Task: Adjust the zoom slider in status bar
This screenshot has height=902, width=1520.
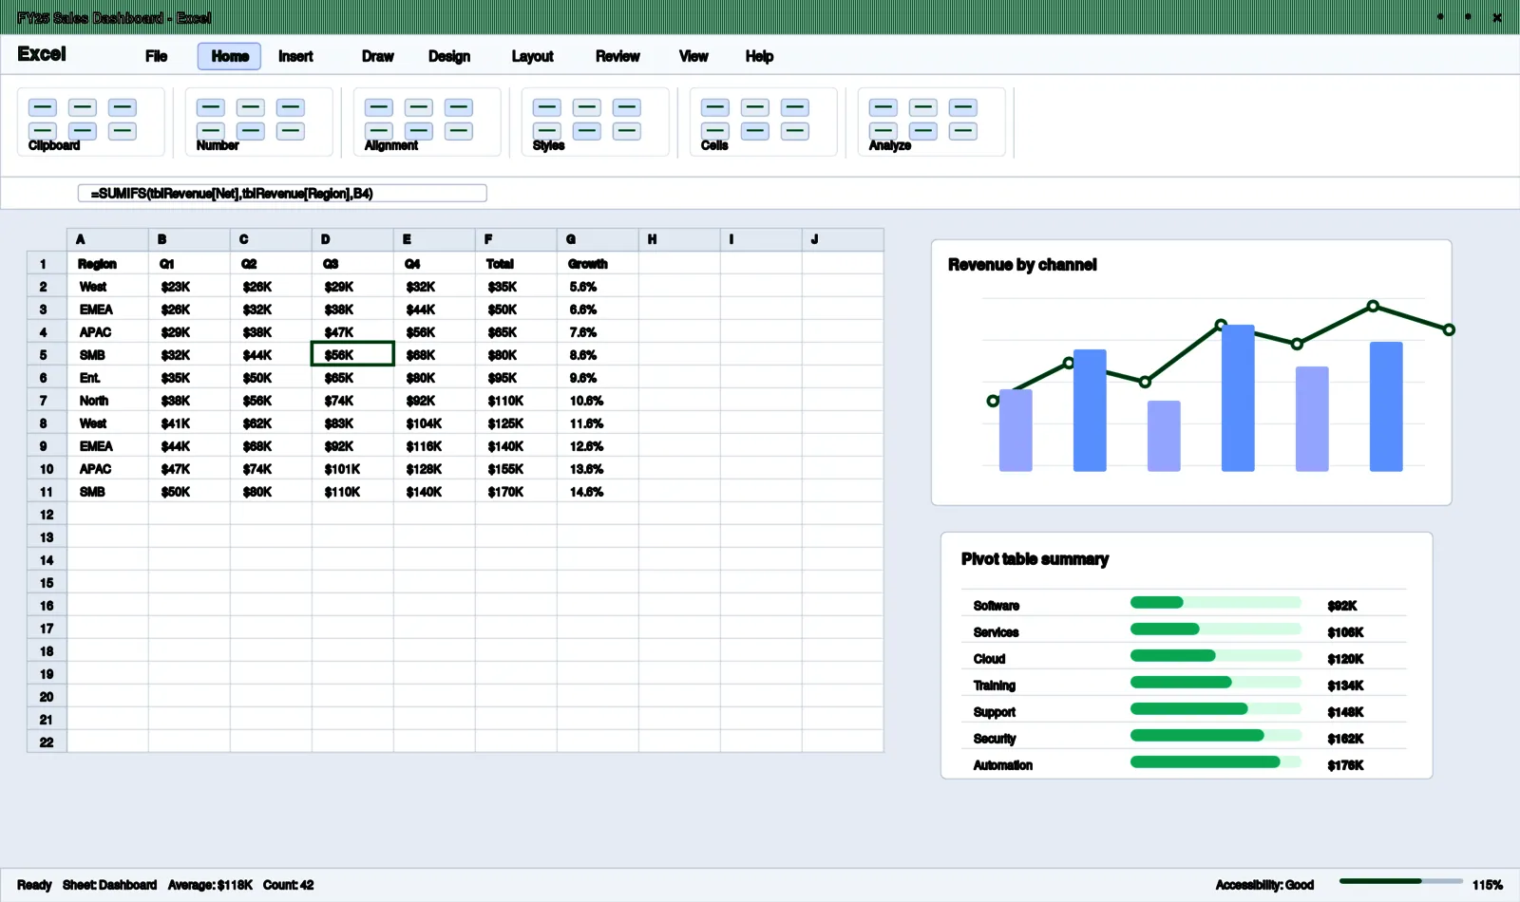Action: pos(1401,881)
